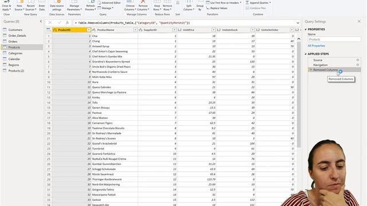This screenshot has height=206, width=367.
Task: Click the vertical scrollbar thumb of the data grid
Action: point(299,94)
